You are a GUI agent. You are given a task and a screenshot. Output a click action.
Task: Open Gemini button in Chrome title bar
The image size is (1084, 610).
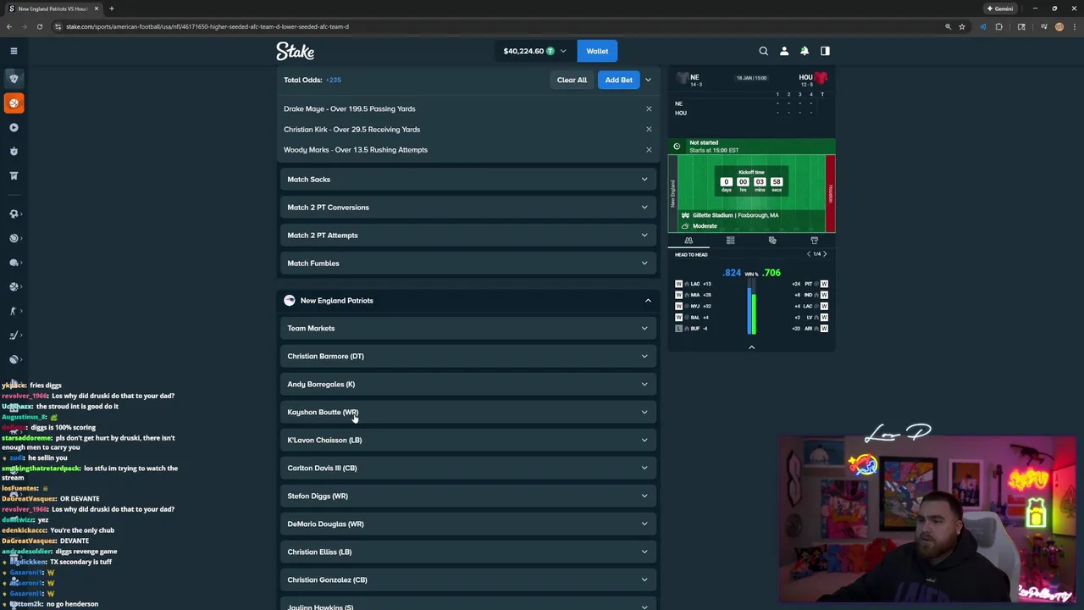1000,8
